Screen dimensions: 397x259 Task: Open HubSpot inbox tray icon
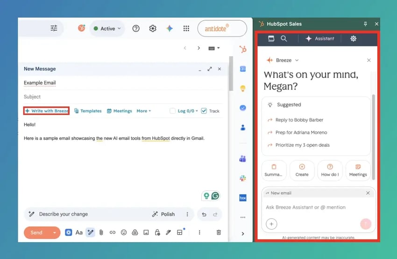click(x=271, y=38)
